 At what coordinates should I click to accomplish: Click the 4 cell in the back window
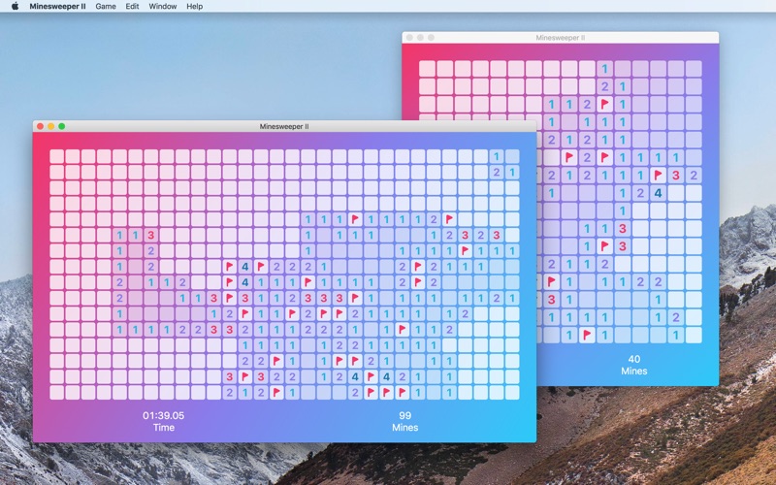click(x=658, y=193)
